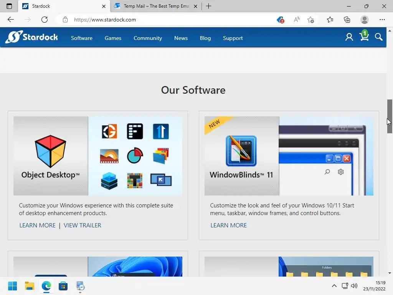Click the blue up-arrow icon in grid

pyautogui.click(x=161, y=131)
